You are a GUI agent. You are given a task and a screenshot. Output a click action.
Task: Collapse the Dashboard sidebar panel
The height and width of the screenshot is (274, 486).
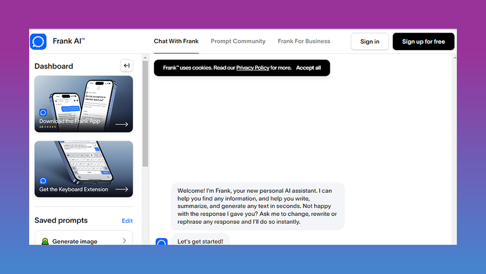[x=126, y=66]
